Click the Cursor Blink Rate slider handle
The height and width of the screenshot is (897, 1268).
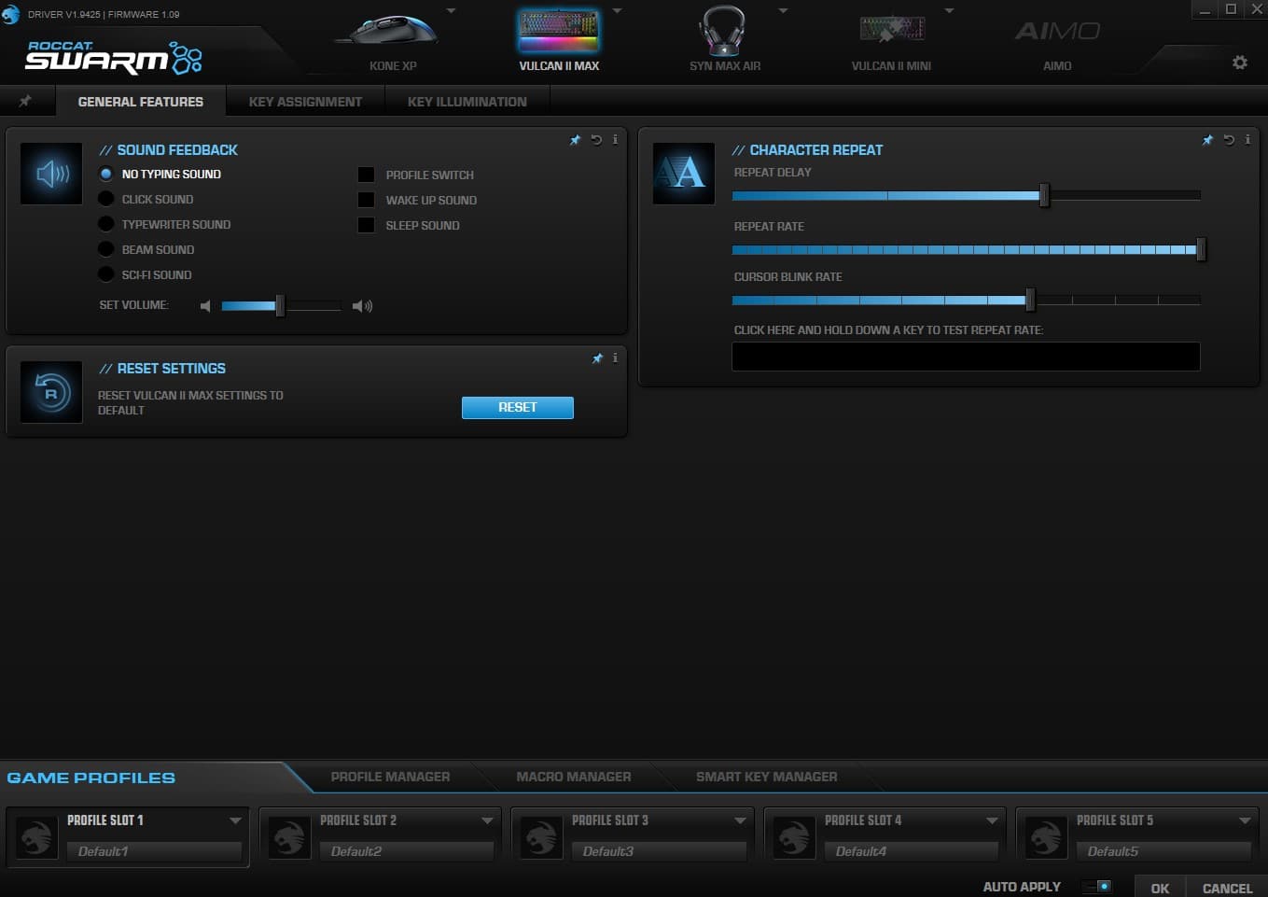(x=1030, y=300)
